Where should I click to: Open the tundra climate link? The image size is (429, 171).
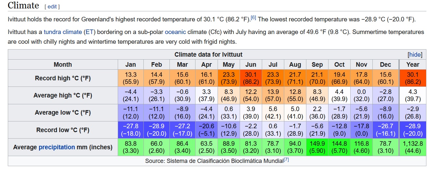(62, 32)
